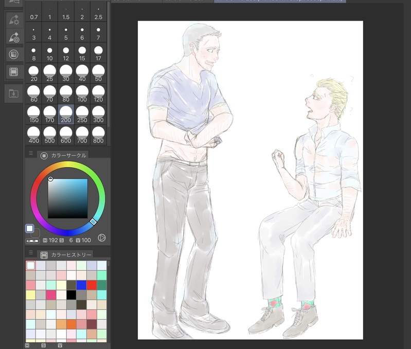Click the V label below color history

tap(60, 345)
